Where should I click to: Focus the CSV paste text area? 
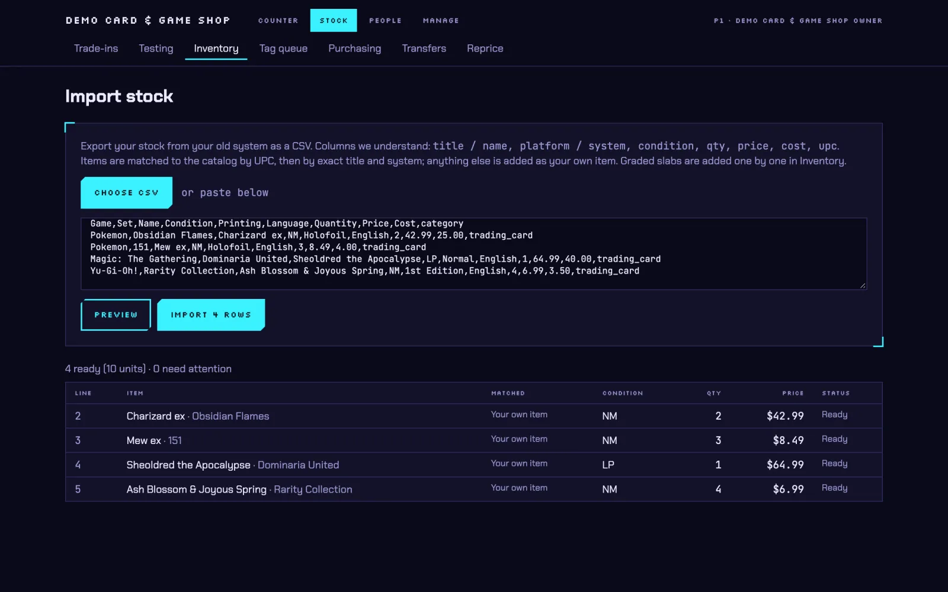click(473, 254)
